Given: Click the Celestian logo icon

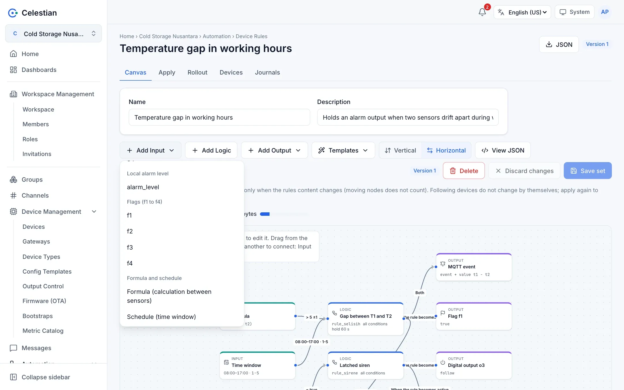Looking at the screenshot, I should [x=13, y=13].
